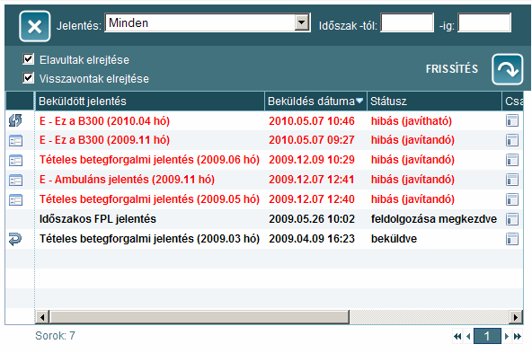Click the resubmit icon for E - Ez a B300 (2010.04 hó)
The height and width of the screenshot is (353, 532).
(15, 120)
